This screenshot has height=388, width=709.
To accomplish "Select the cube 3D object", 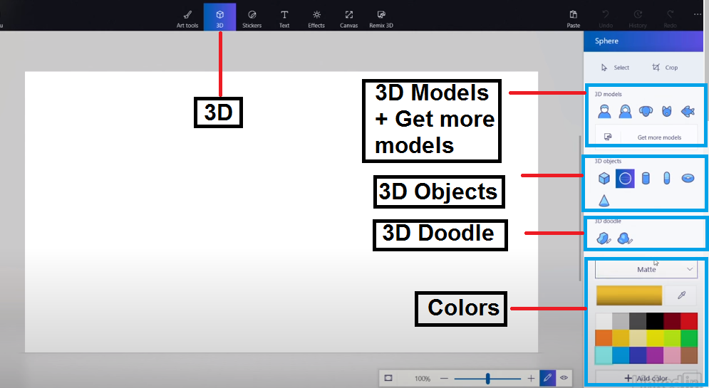I will (x=604, y=179).
